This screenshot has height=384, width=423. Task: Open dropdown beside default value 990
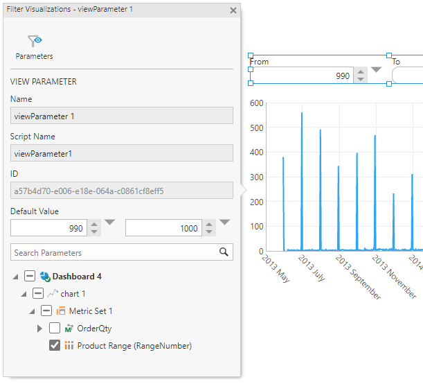(109, 222)
